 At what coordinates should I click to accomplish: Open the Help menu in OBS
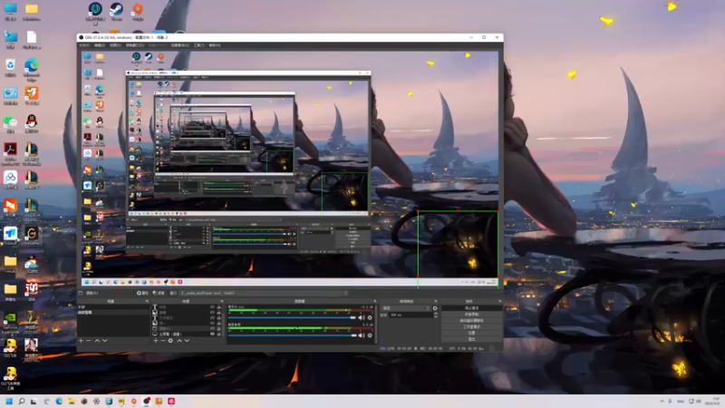point(215,45)
